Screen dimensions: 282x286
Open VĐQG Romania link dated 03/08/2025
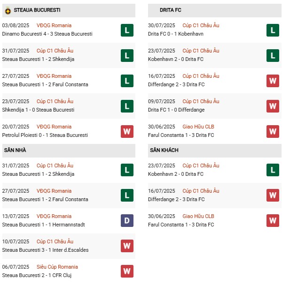54,25
